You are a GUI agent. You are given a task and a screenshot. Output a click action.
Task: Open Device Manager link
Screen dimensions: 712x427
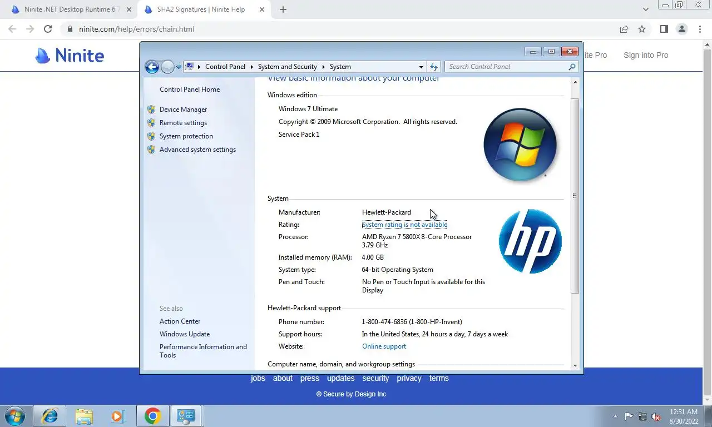pos(183,110)
